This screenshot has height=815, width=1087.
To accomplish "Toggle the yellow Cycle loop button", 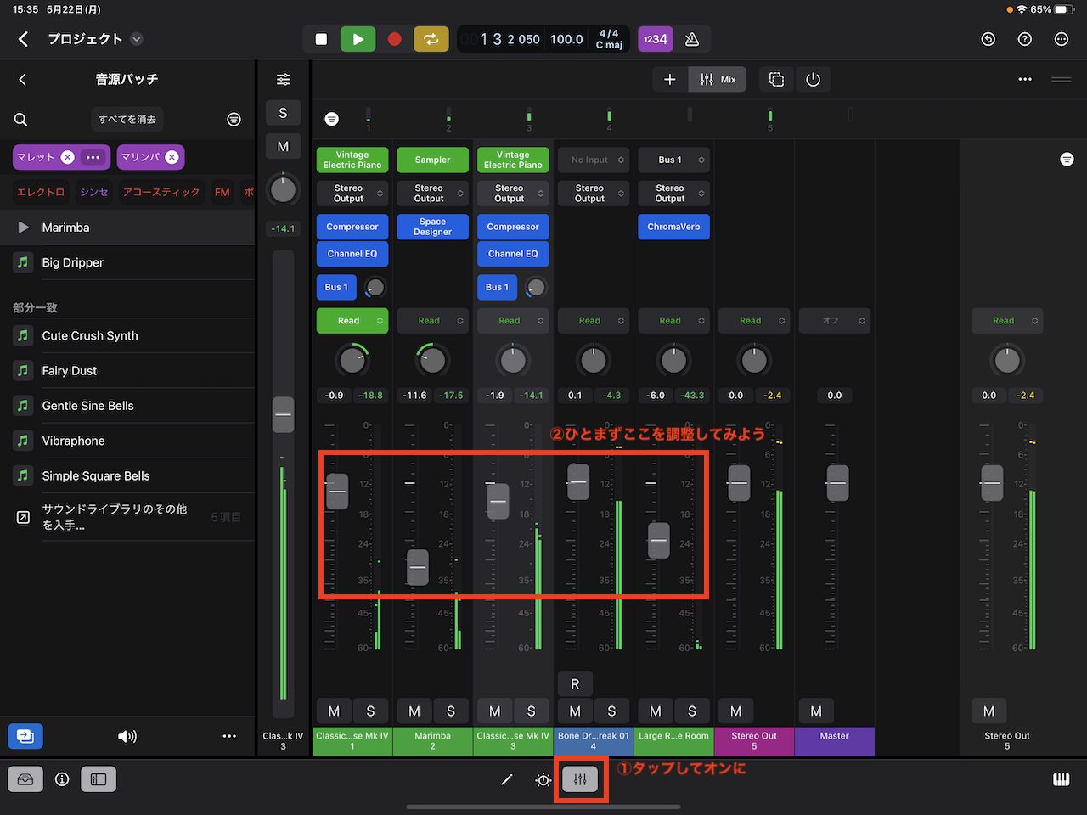I will tap(431, 39).
